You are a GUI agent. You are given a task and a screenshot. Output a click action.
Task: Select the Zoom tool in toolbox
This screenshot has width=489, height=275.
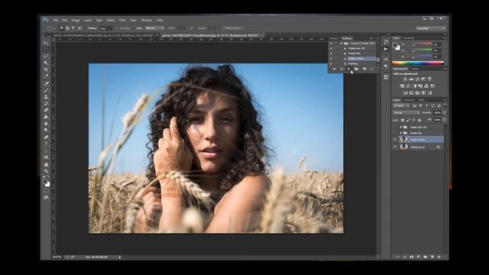[46, 171]
